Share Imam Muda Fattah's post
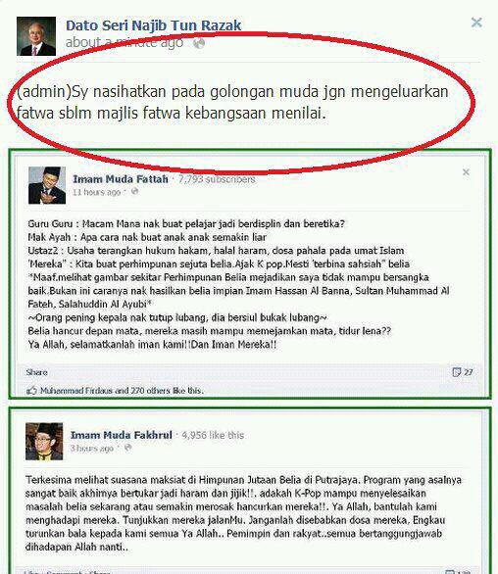Image resolution: width=498 pixels, height=574 pixels. point(36,372)
